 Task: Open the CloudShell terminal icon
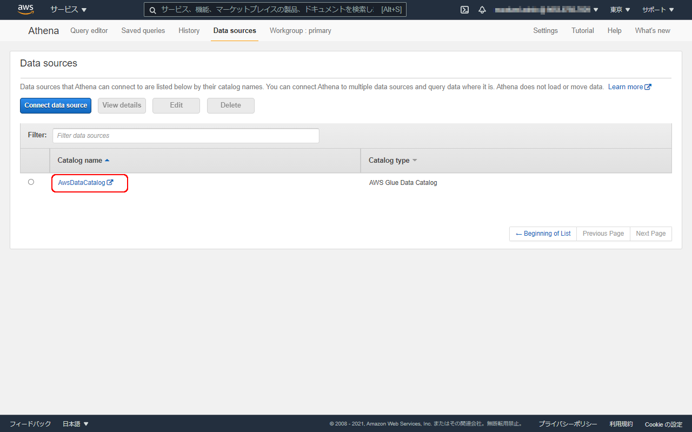(x=464, y=10)
